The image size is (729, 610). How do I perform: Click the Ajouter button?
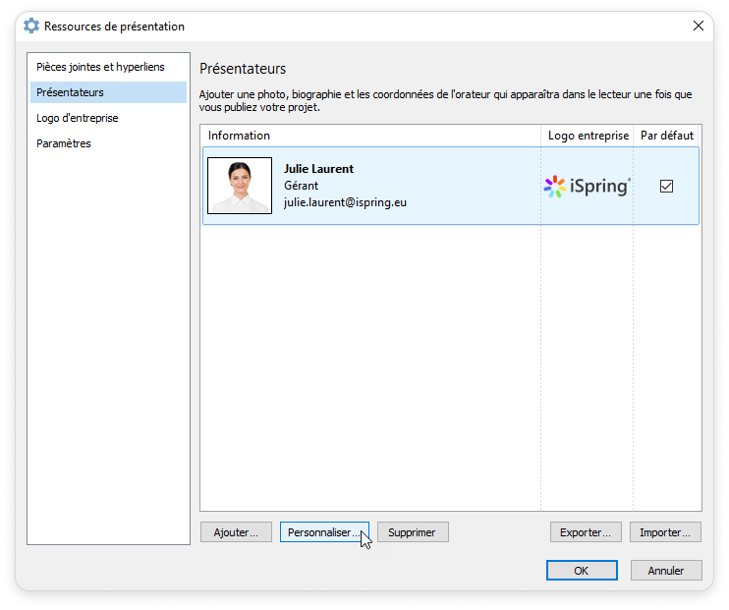236,532
